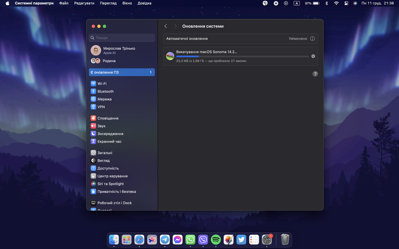Open the Wi-Fi status menu bar icon
Screen dimensions: 399x249
pyautogui.click(x=336, y=3)
